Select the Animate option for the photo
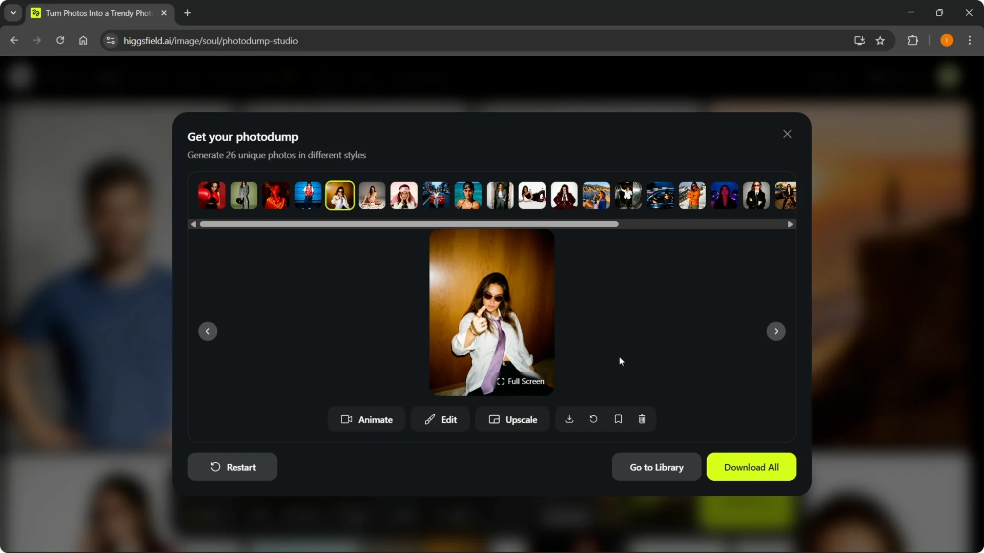The width and height of the screenshot is (984, 553). (366, 419)
